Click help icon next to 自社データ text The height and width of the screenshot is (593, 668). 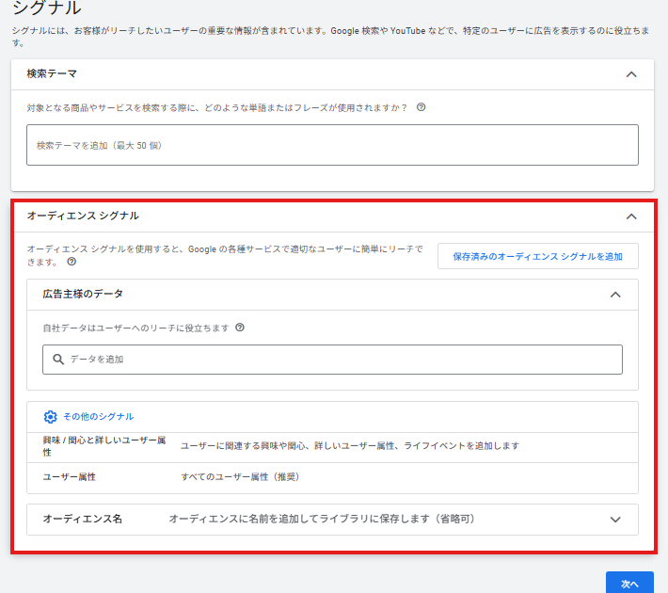tap(240, 328)
